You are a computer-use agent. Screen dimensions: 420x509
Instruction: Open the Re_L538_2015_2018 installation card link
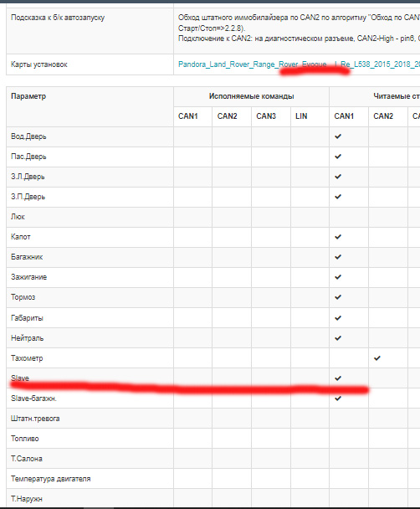[x=380, y=64]
